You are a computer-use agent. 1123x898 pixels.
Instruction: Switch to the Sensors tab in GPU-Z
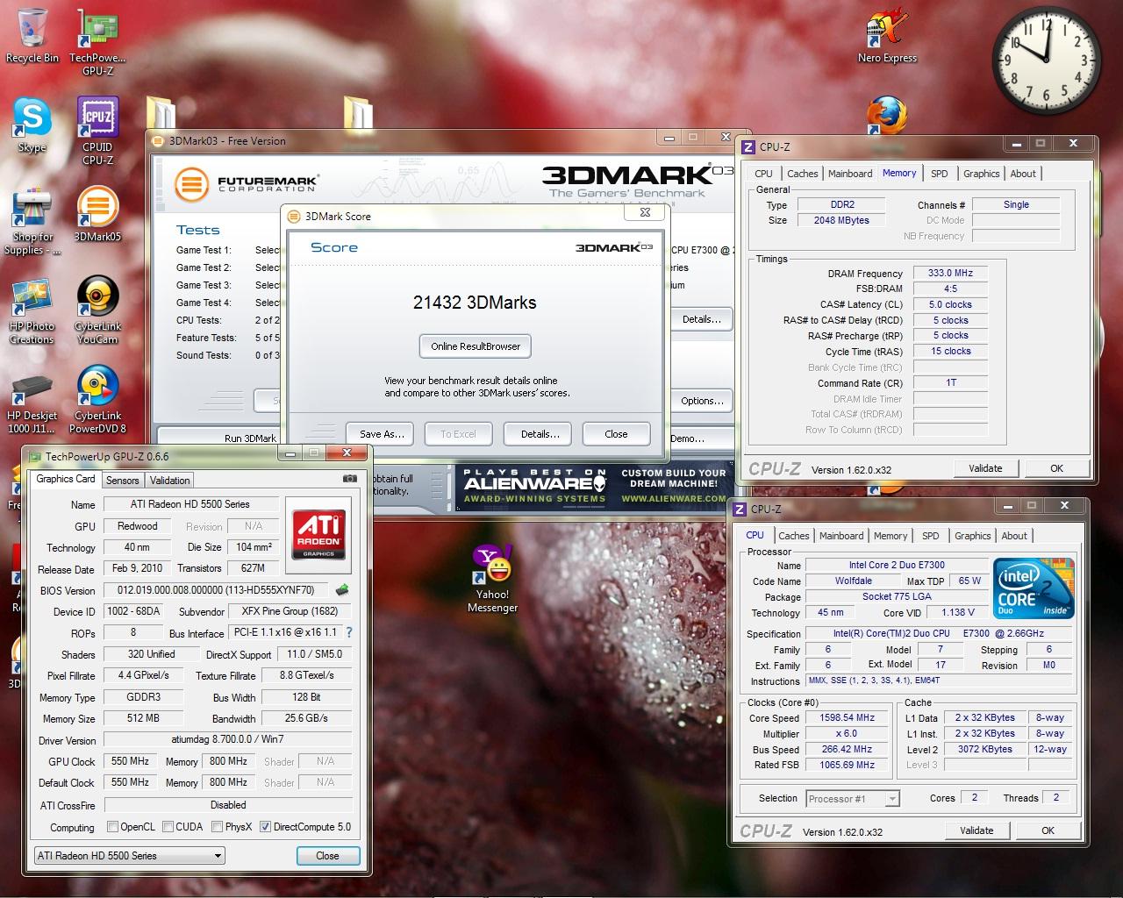click(x=123, y=481)
